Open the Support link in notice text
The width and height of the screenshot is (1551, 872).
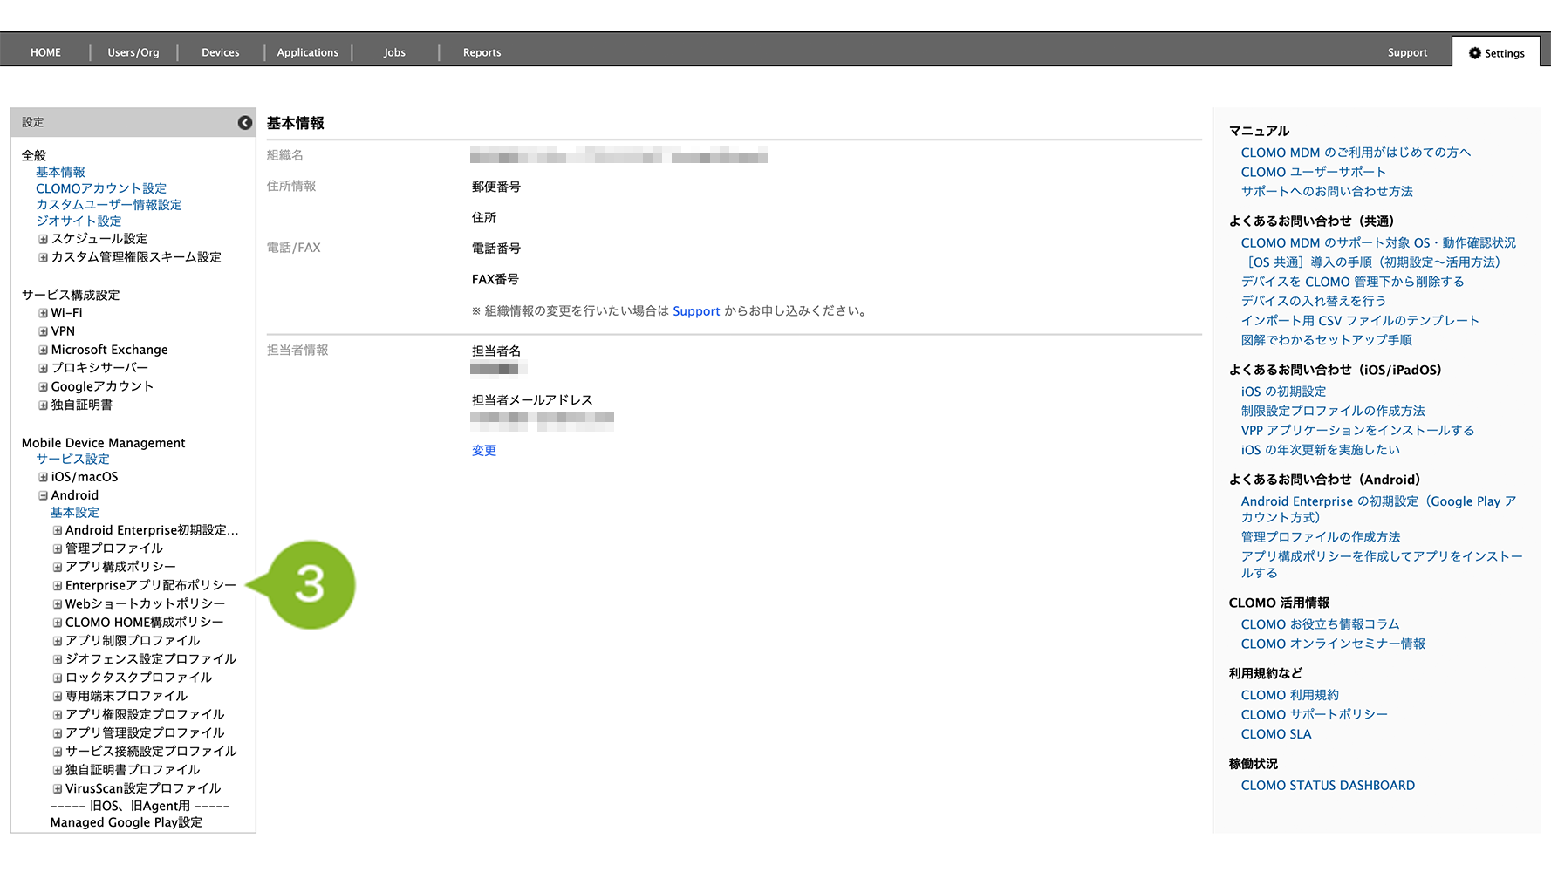pyautogui.click(x=696, y=311)
